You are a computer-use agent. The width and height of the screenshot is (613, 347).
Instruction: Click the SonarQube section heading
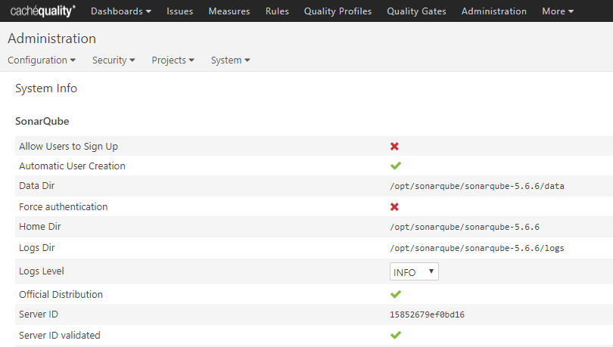42,122
